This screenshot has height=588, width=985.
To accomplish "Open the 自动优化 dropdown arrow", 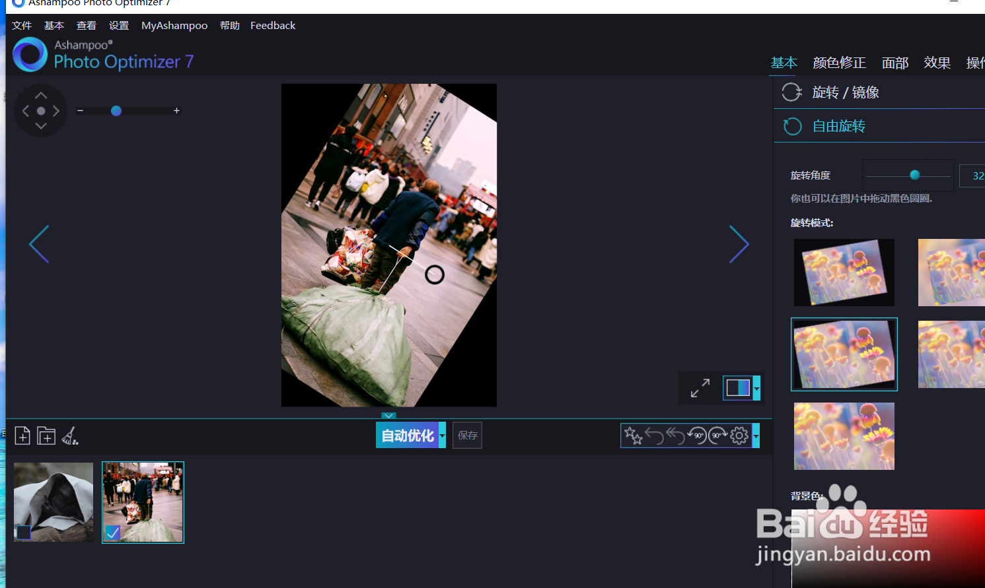I will pos(443,436).
